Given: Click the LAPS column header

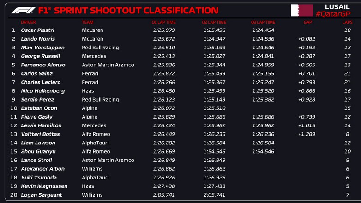Looking at the screenshot, I should [347, 22].
